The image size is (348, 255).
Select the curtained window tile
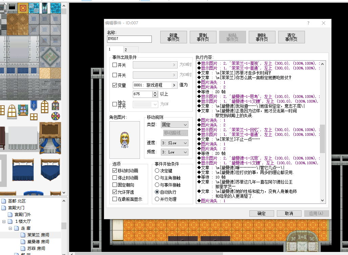(x=23, y=110)
